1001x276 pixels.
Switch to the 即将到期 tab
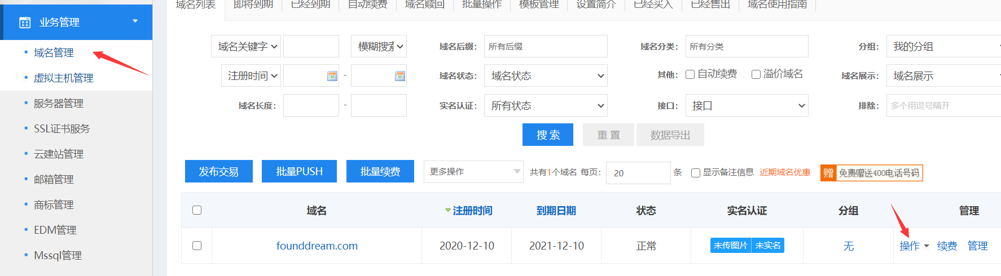click(253, 5)
